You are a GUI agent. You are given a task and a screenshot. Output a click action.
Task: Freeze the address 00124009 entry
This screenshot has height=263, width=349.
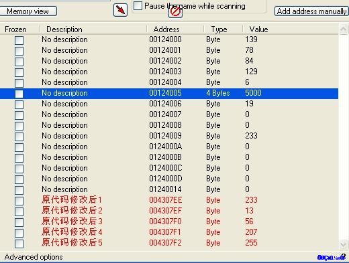tap(19, 137)
